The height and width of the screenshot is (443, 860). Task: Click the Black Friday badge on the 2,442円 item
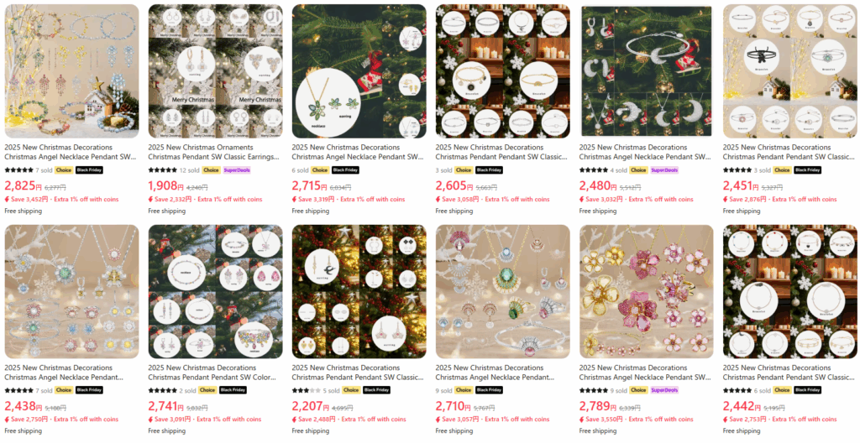(807, 390)
